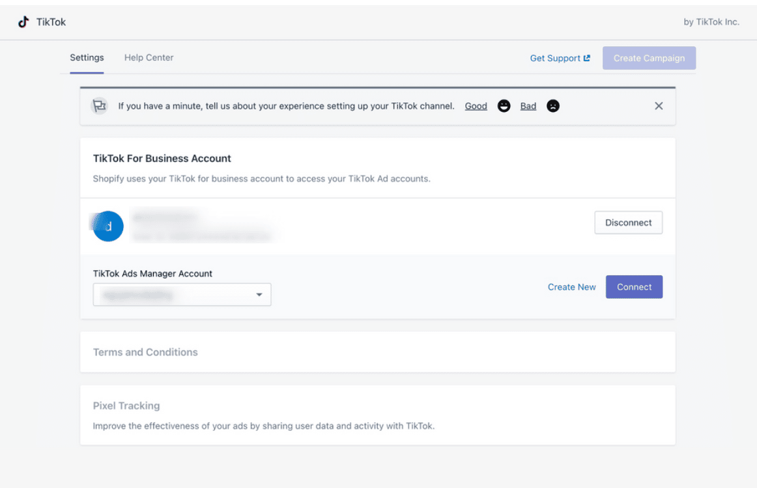
Task: Expand the Pixel Tracking section
Action: coord(126,405)
